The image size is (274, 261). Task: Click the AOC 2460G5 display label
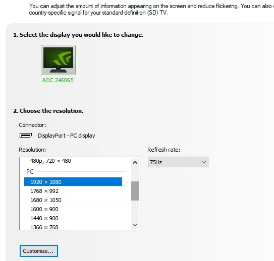[58, 80]
